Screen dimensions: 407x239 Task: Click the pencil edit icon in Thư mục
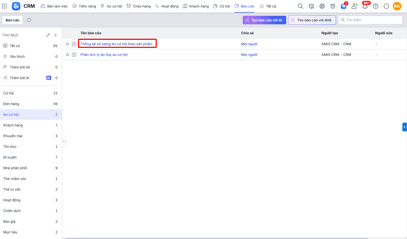(48, 35)
